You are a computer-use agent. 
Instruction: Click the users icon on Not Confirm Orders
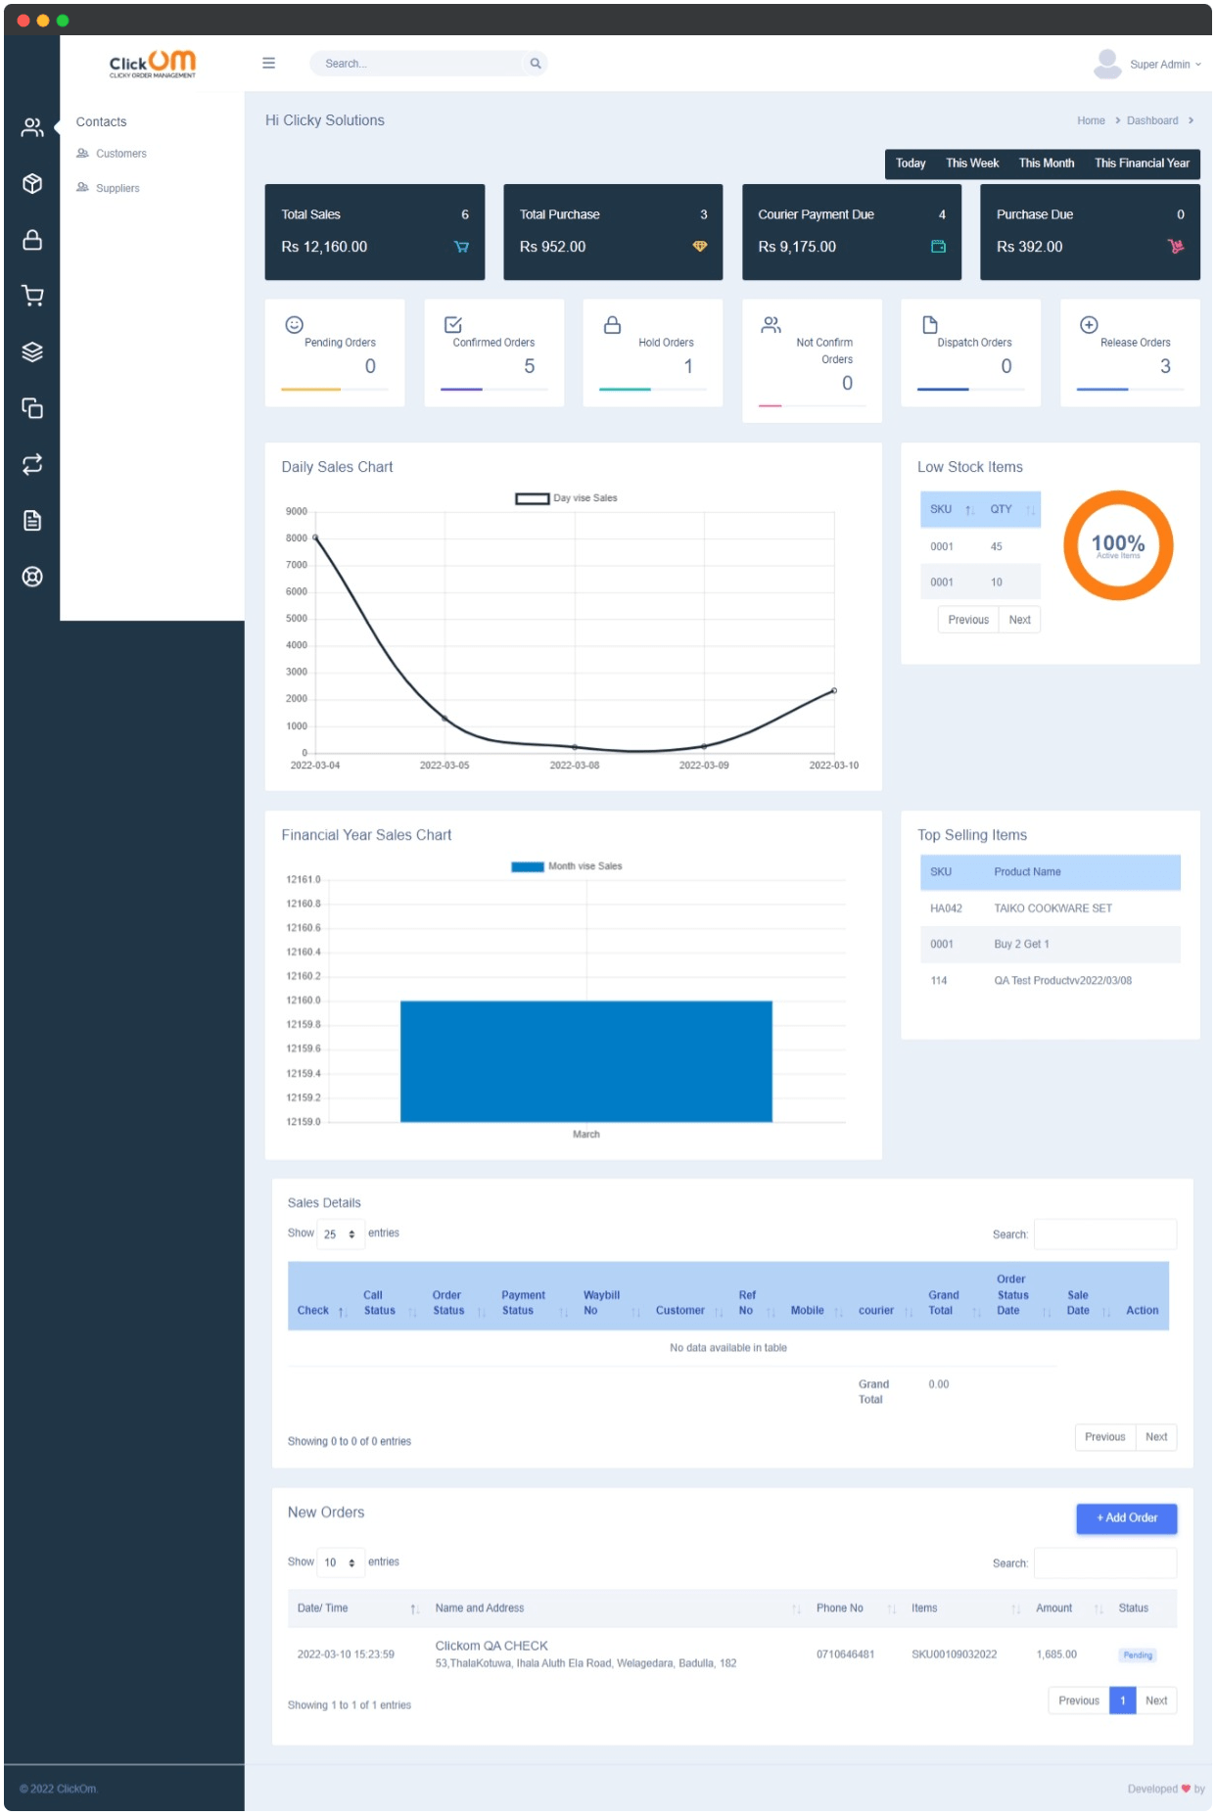click(772, 325)
